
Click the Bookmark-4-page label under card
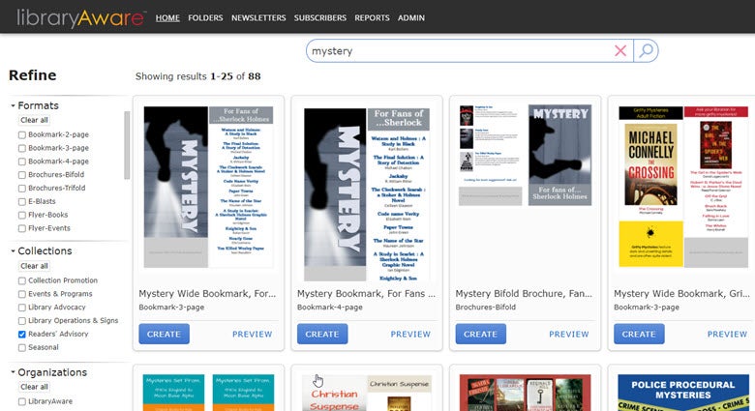click(330, 308)
